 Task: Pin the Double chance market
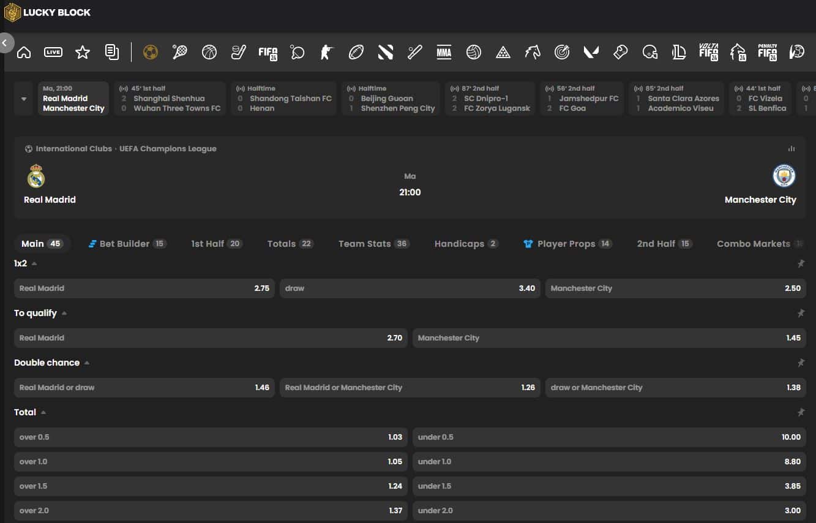click(801, 363)
